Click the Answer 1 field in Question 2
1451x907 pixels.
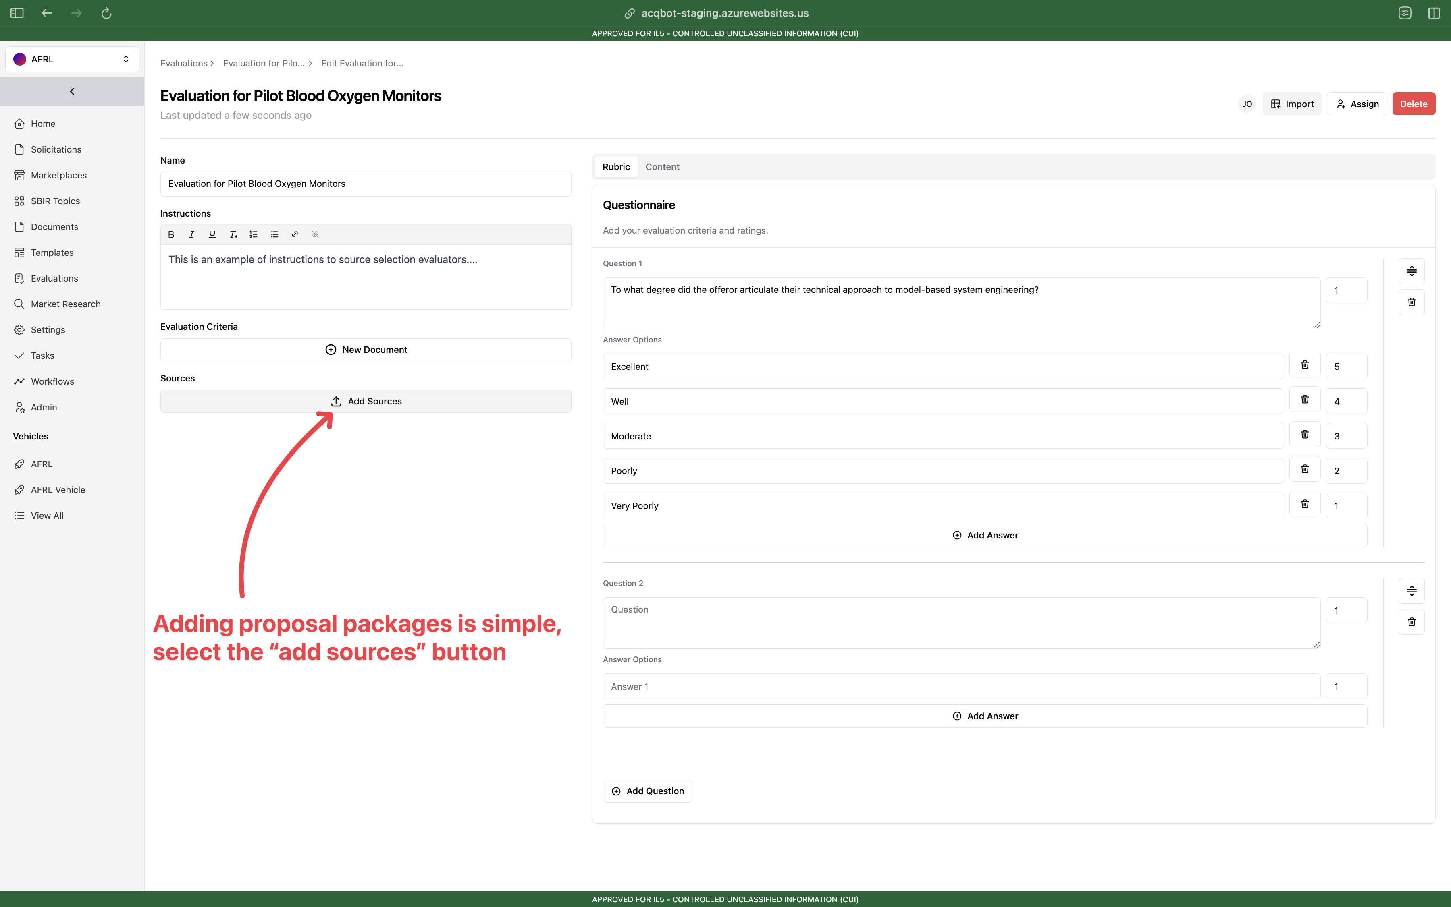[961, 686]
